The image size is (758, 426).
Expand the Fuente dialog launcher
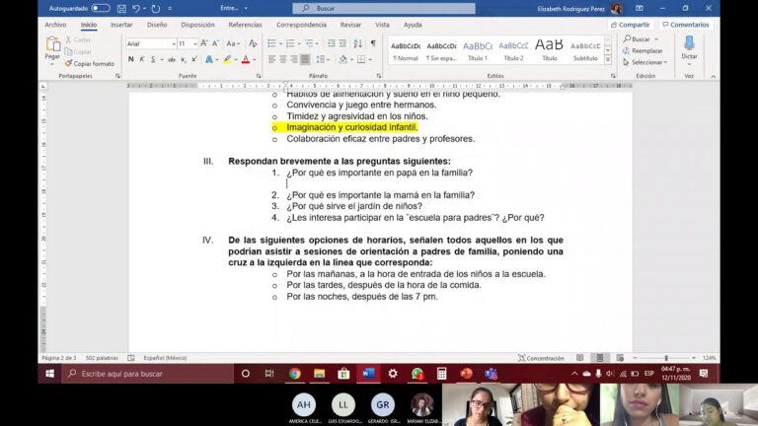pyautogui.click(x=259, y=76)
